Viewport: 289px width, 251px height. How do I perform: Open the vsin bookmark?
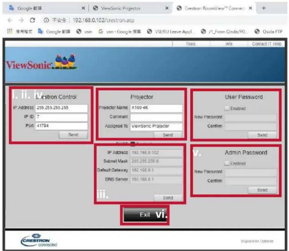pyautogui.click(x=84, y=32)
